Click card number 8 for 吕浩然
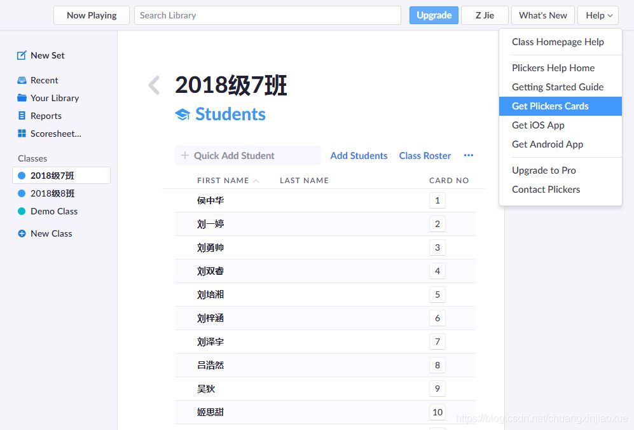The width and height of the screenshot is (634, 430). [x=437, y=365]
